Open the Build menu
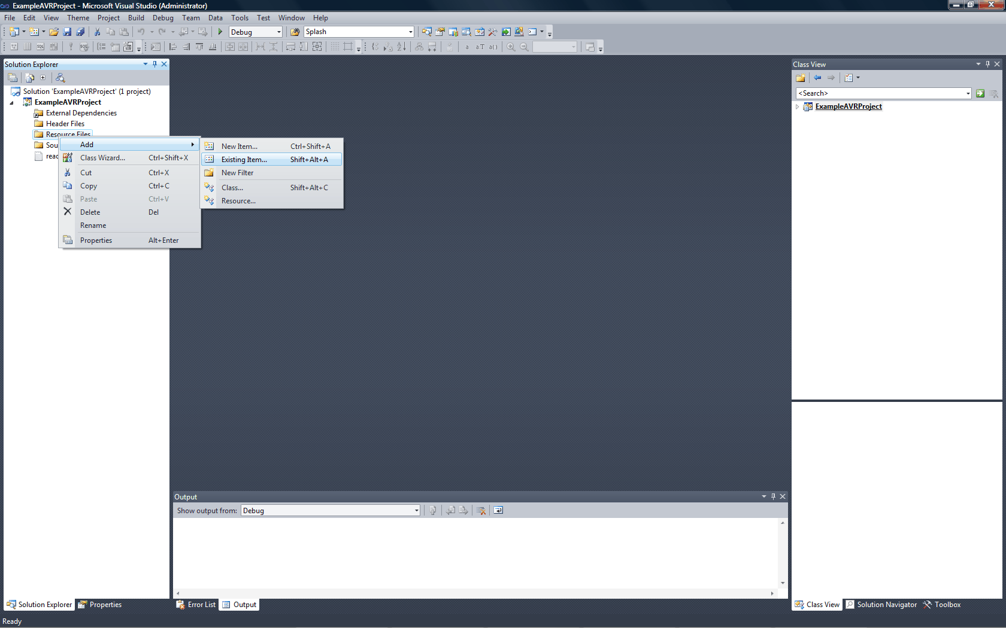 (136, 17)
